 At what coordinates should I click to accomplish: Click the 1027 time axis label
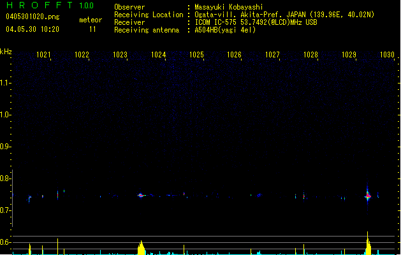click(272, 54)
